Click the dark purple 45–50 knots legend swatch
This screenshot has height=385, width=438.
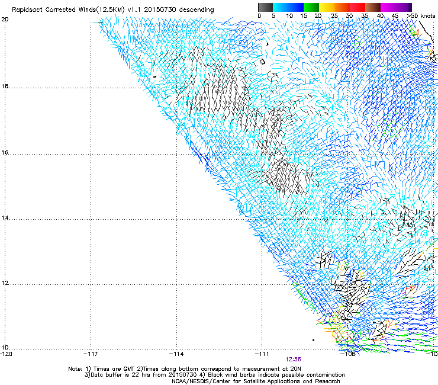tap(404, 7)
